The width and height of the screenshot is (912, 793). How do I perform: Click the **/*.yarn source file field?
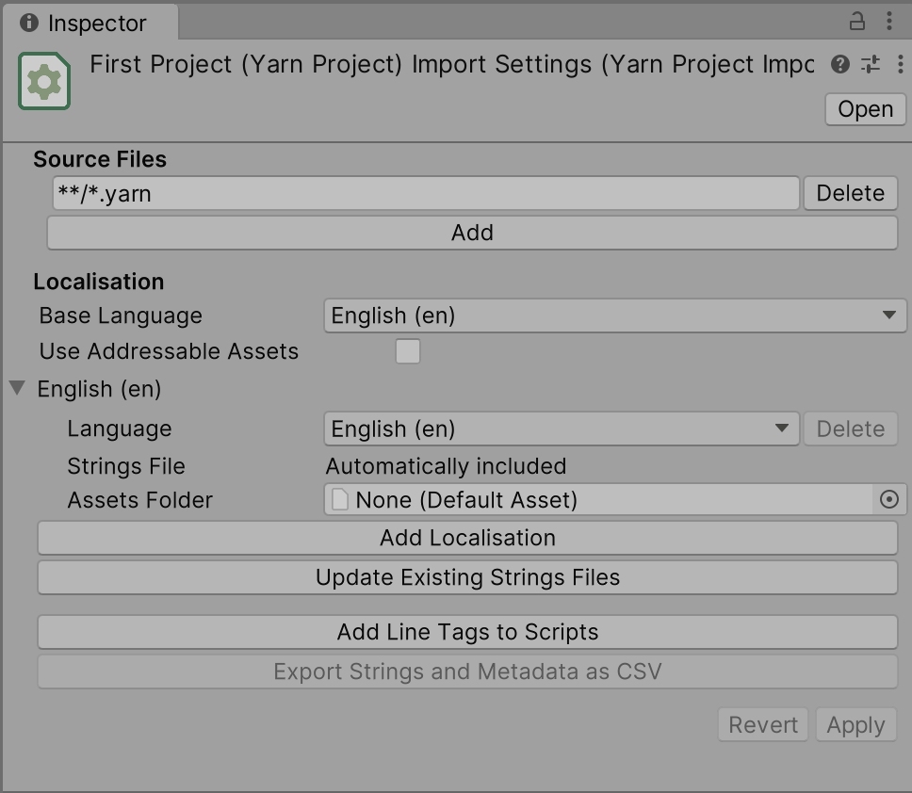pos(424,193)
